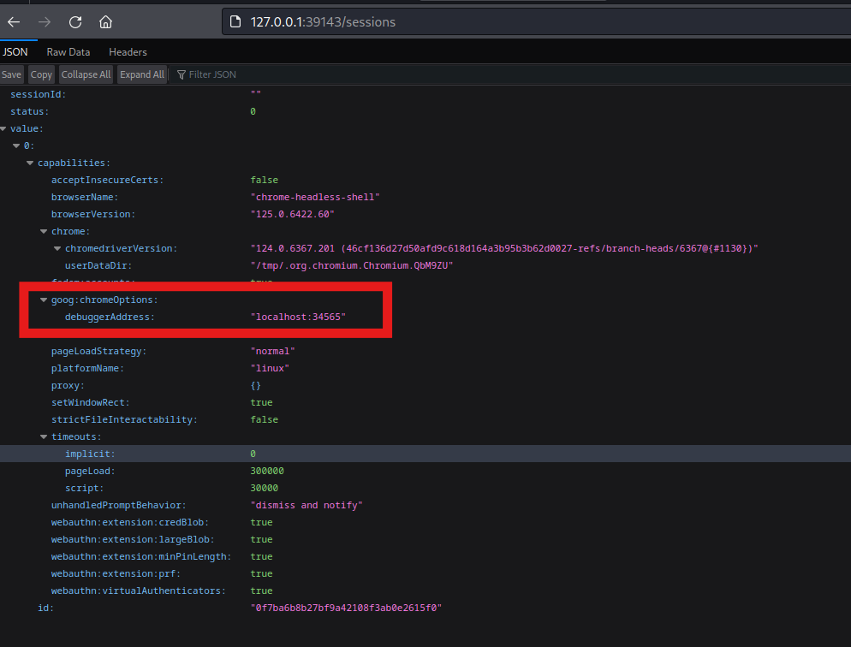Reload the sessions page
This screenshot has width=851, height=647.
[x=75, y=21]
